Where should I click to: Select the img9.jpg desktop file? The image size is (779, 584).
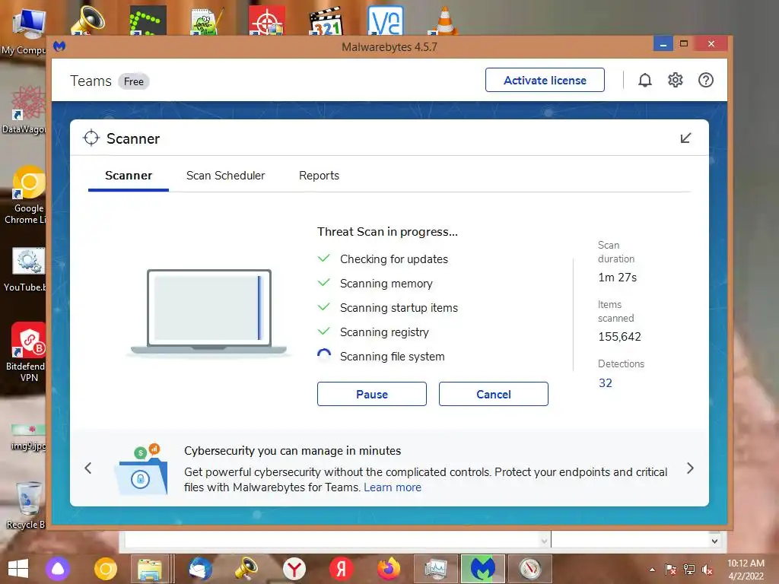point(28,436)
